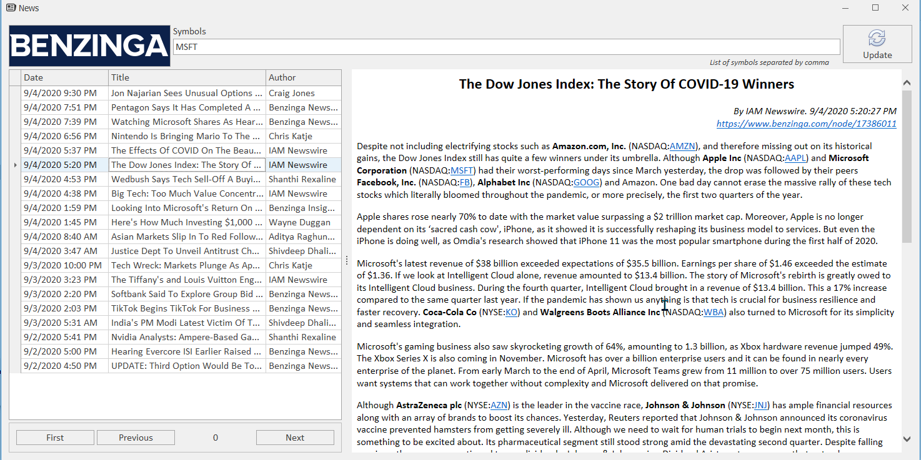Click the Previous pagination button
Viewport: 921px width, 460px height.
pos(136,437)
